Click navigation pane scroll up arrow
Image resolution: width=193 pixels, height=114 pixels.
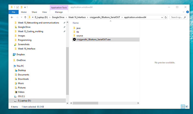click(67, 22)
